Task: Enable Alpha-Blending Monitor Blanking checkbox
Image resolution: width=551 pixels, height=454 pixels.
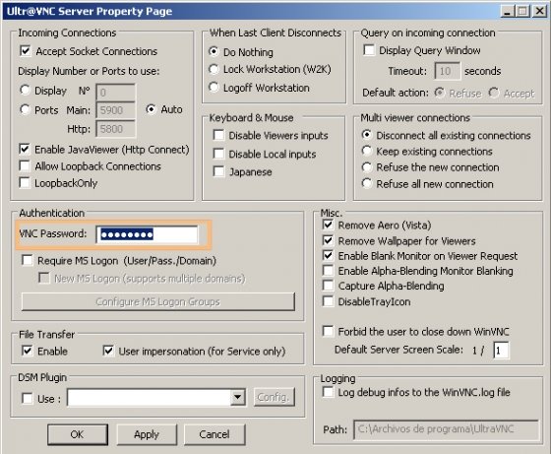Action: (328, 271)
